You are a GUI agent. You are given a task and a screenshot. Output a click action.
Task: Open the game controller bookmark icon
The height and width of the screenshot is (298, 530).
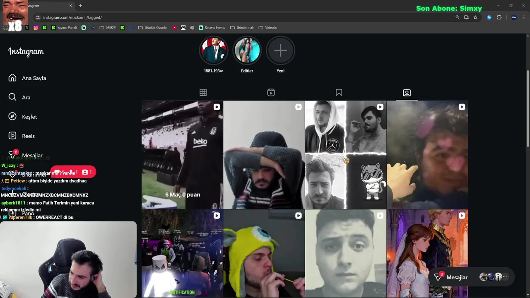click(183, 28)
